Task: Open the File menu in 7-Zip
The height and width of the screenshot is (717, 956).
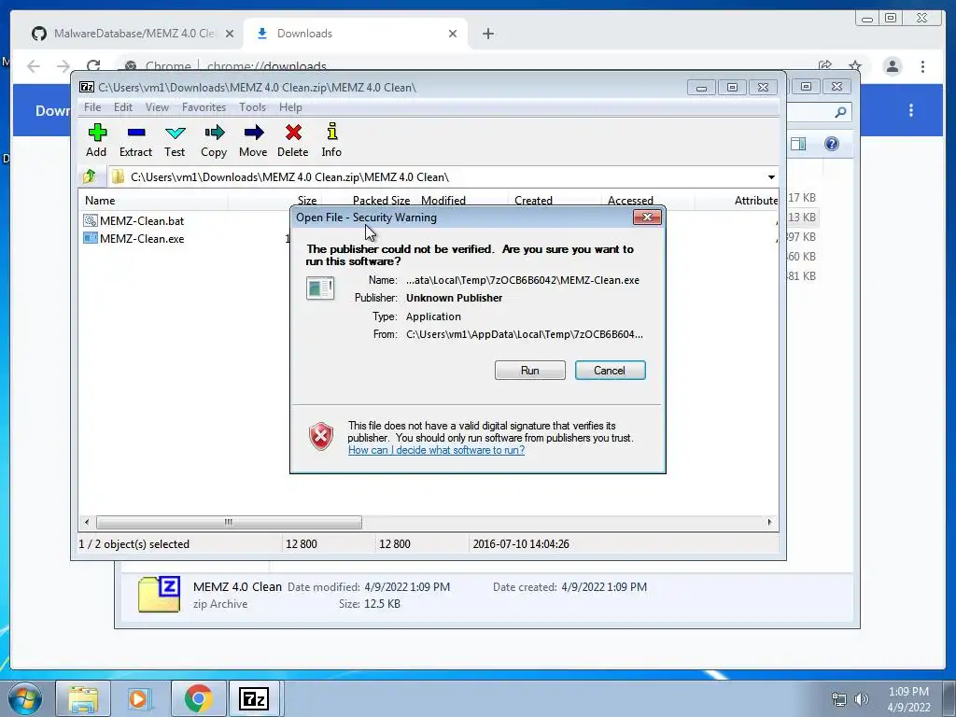Action: [x=92, y=107]
